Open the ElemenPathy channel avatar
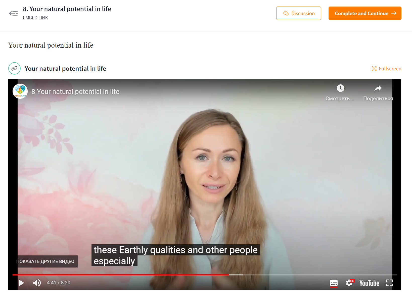This screenshot has width=412, height=299. 20,91
